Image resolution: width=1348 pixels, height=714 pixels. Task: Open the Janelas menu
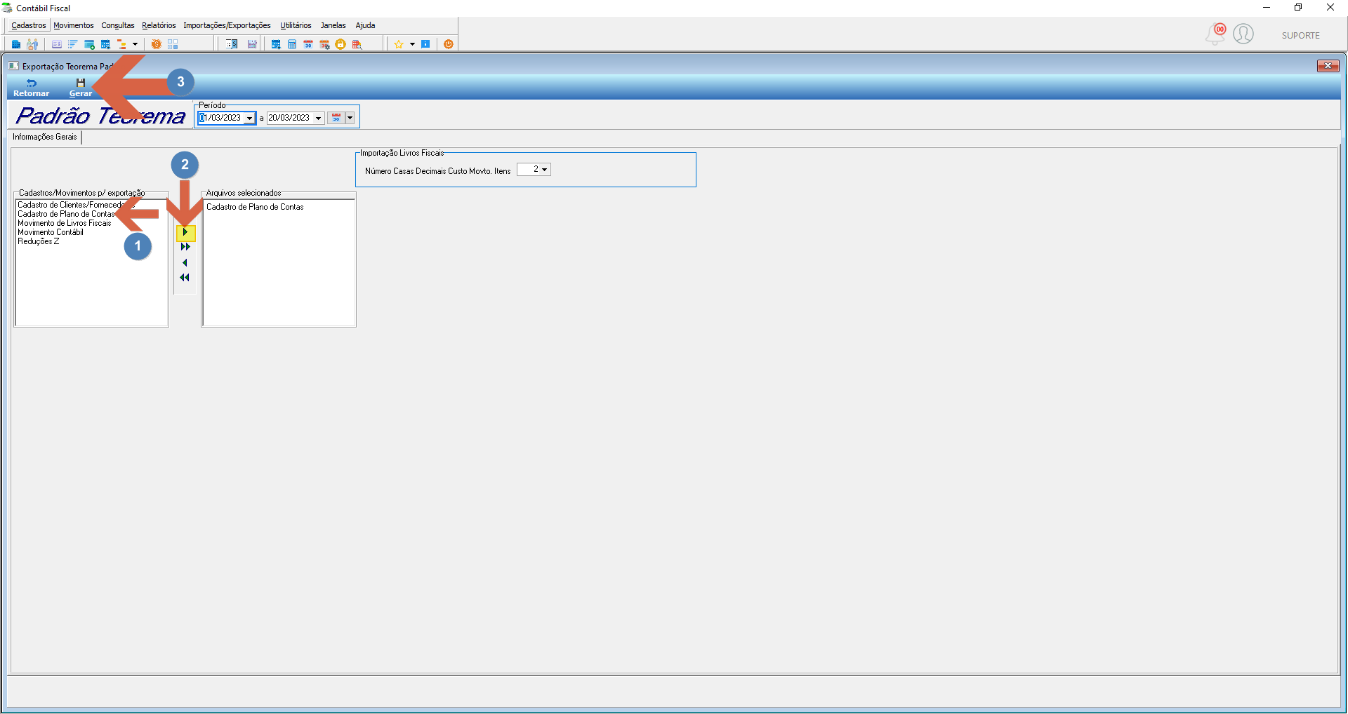(x=333, y=25)
